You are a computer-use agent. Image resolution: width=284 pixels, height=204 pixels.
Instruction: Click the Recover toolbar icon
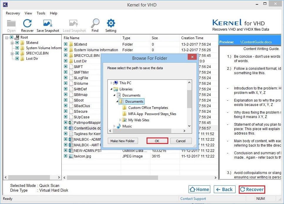pos(27,24)
